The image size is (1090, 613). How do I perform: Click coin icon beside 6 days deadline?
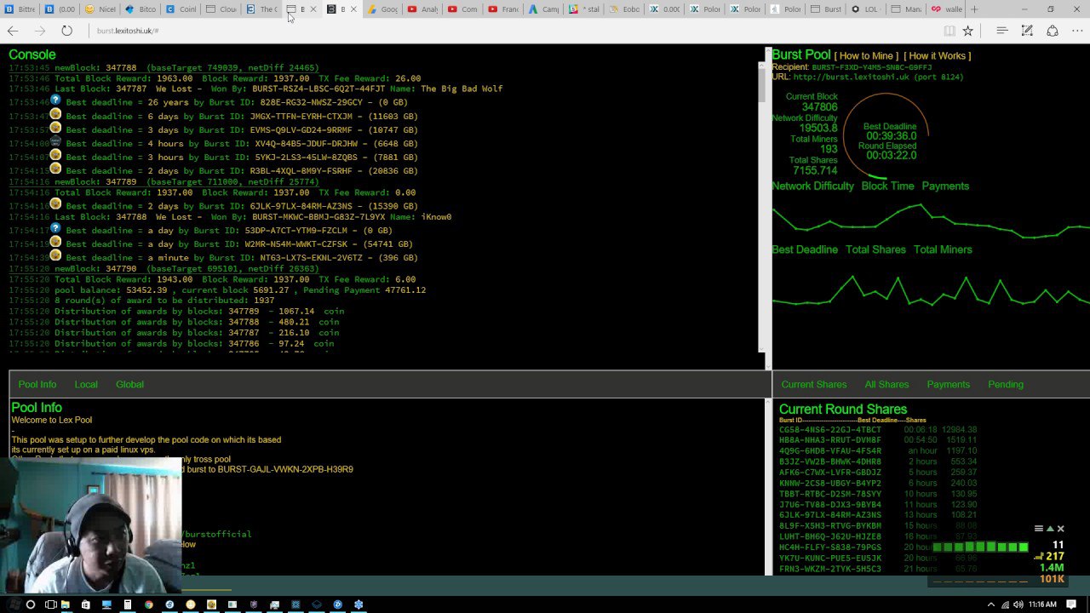tap(55, 114)
